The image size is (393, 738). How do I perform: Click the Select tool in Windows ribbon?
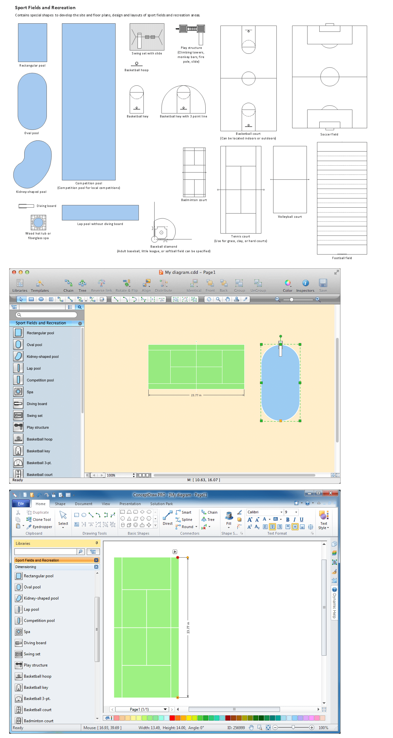coord(63,519)
